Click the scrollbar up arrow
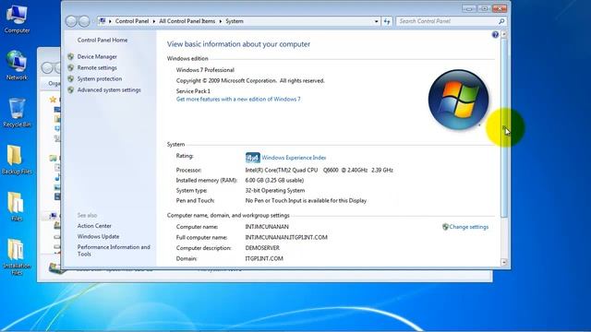591x332 pixels. click(504, 34)
